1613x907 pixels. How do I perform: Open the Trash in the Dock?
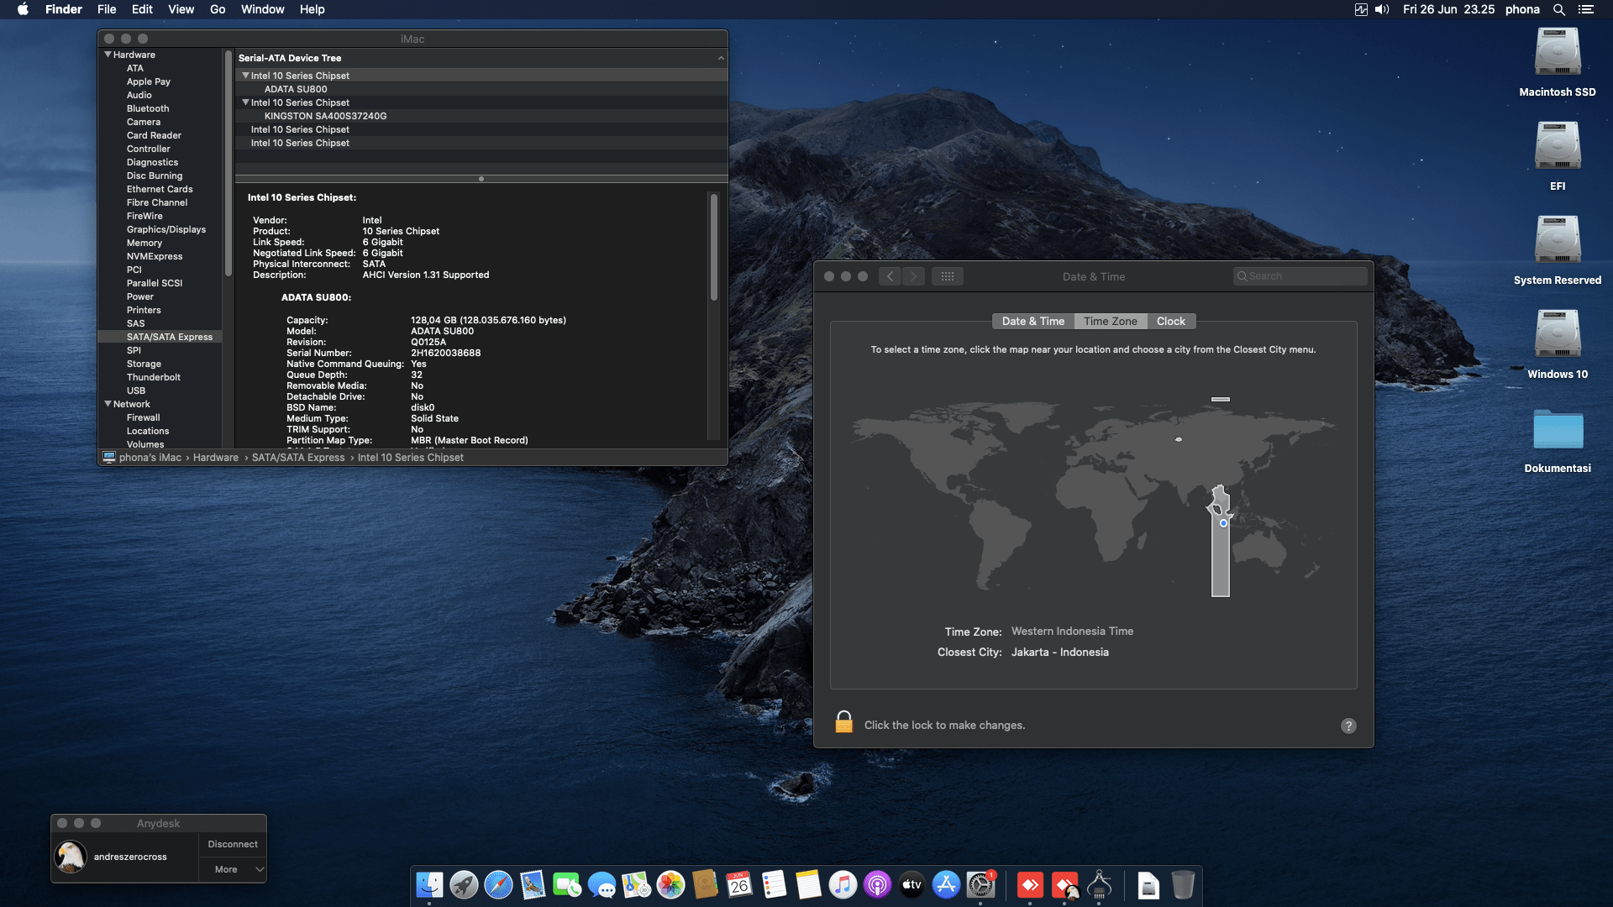pyautogui.click(x=1183, y=885)
